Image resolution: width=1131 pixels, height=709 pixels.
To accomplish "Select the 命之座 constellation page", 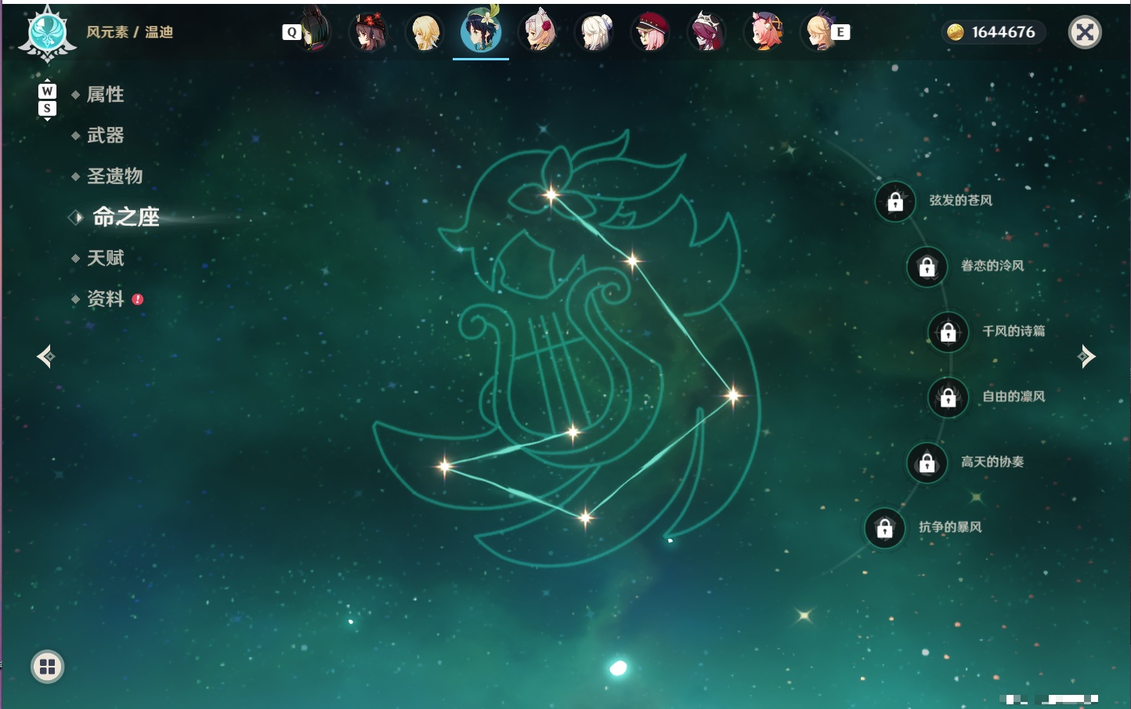I will coord(125,217).
